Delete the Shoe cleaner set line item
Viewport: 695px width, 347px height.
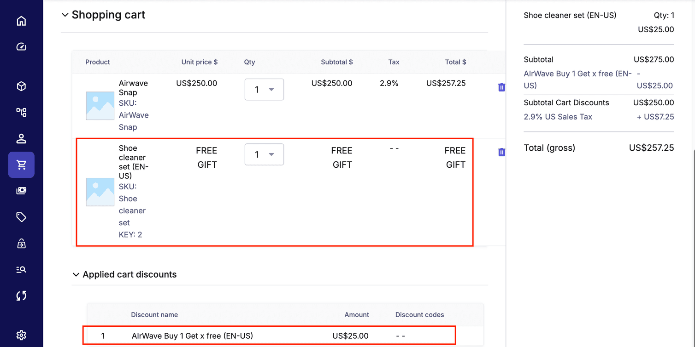(x=501, y=152)
